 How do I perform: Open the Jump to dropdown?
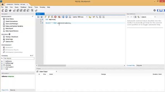[148, 17]
